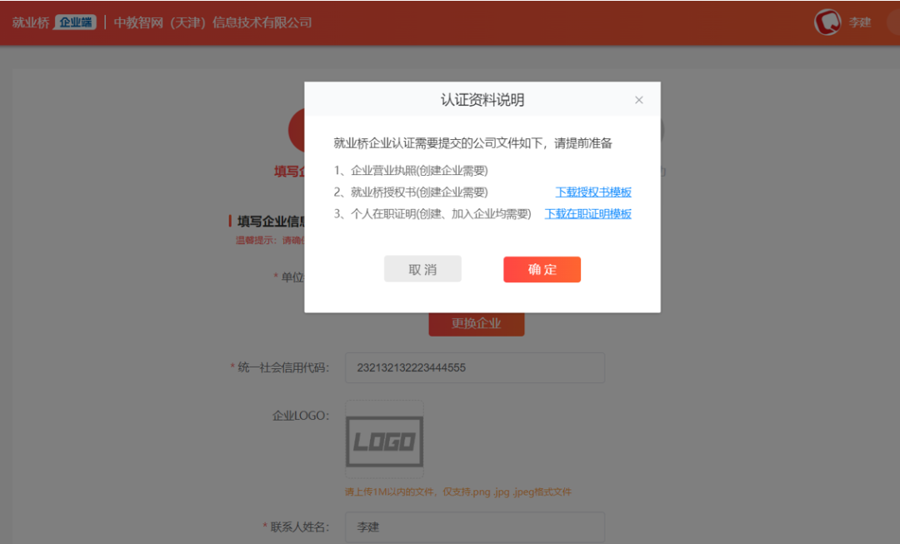900x544 pixels.
Task: Click the user avatar icon in the header
Action: point(827,22)
